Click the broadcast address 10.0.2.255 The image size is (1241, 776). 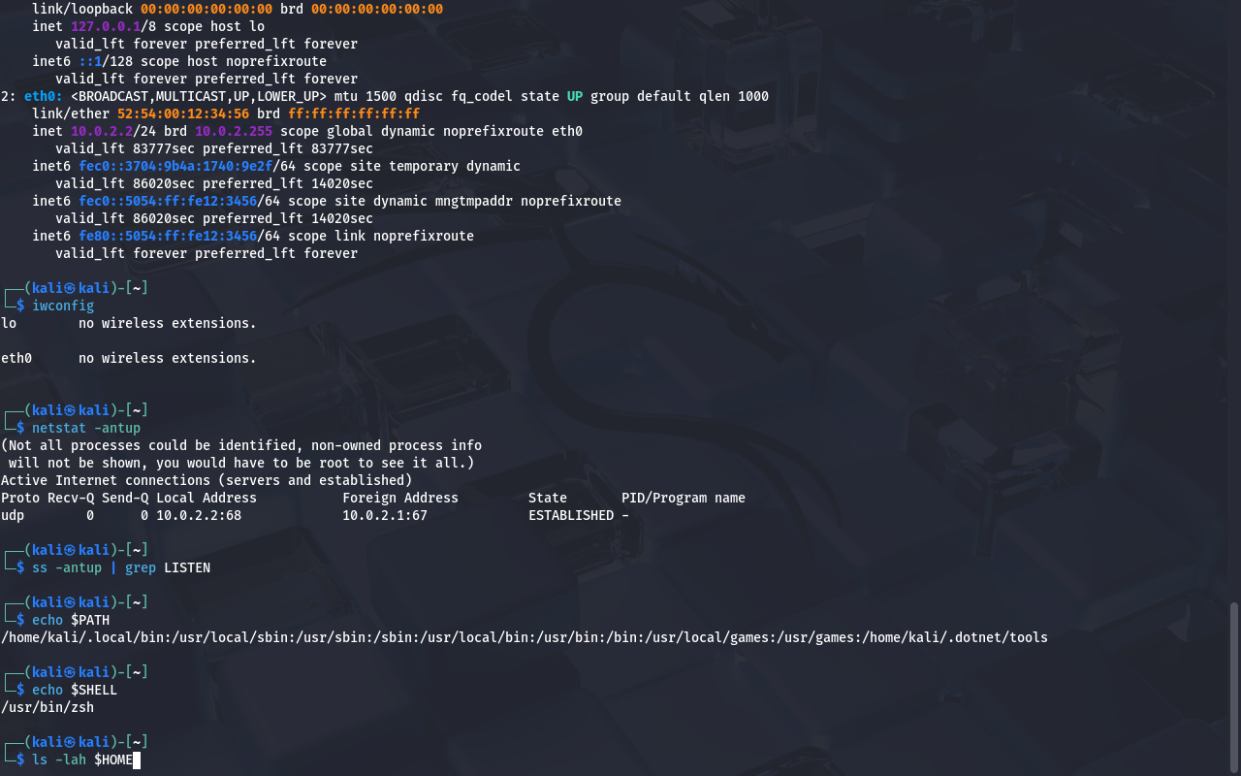(234, 131)
